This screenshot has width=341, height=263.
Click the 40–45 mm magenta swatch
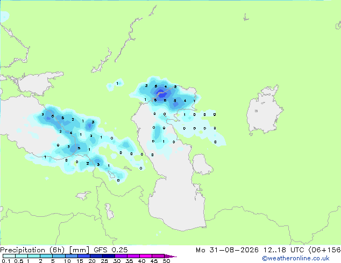tap(145, 256)
